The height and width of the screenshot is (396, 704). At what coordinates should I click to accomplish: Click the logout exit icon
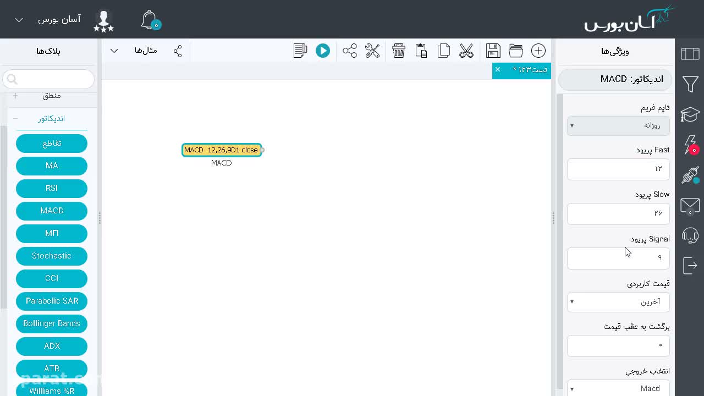[690, 265]
